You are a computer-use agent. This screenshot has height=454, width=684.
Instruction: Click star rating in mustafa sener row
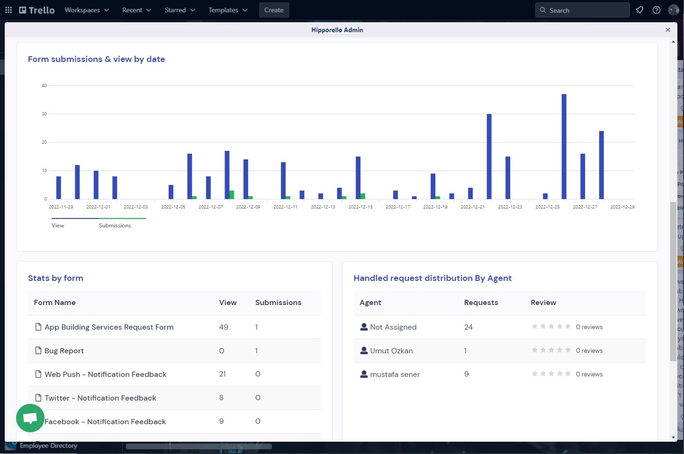click(551, 374)
